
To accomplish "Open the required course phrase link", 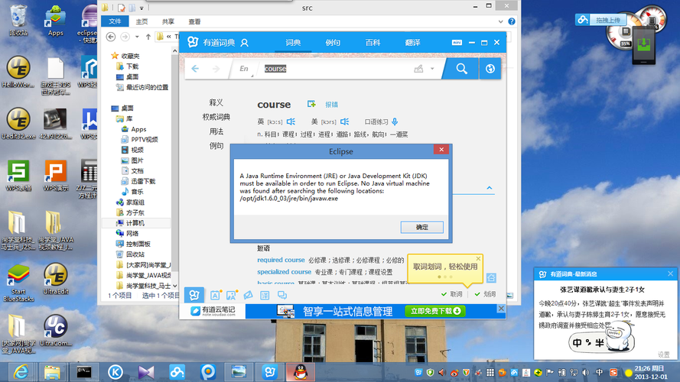I will click(x=281, y=260).
